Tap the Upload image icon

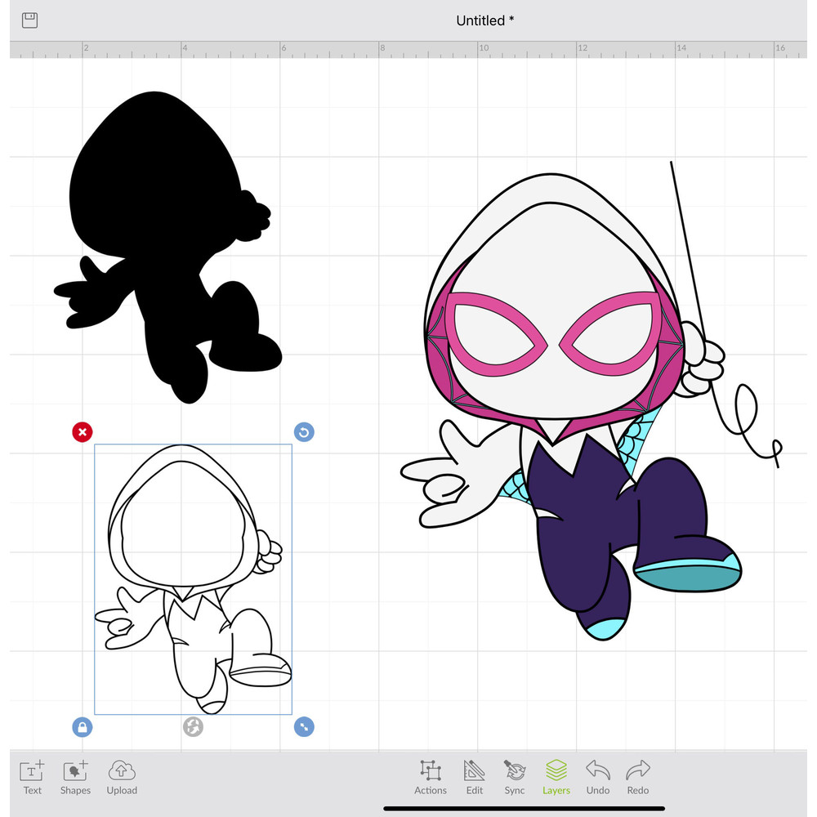121,777
